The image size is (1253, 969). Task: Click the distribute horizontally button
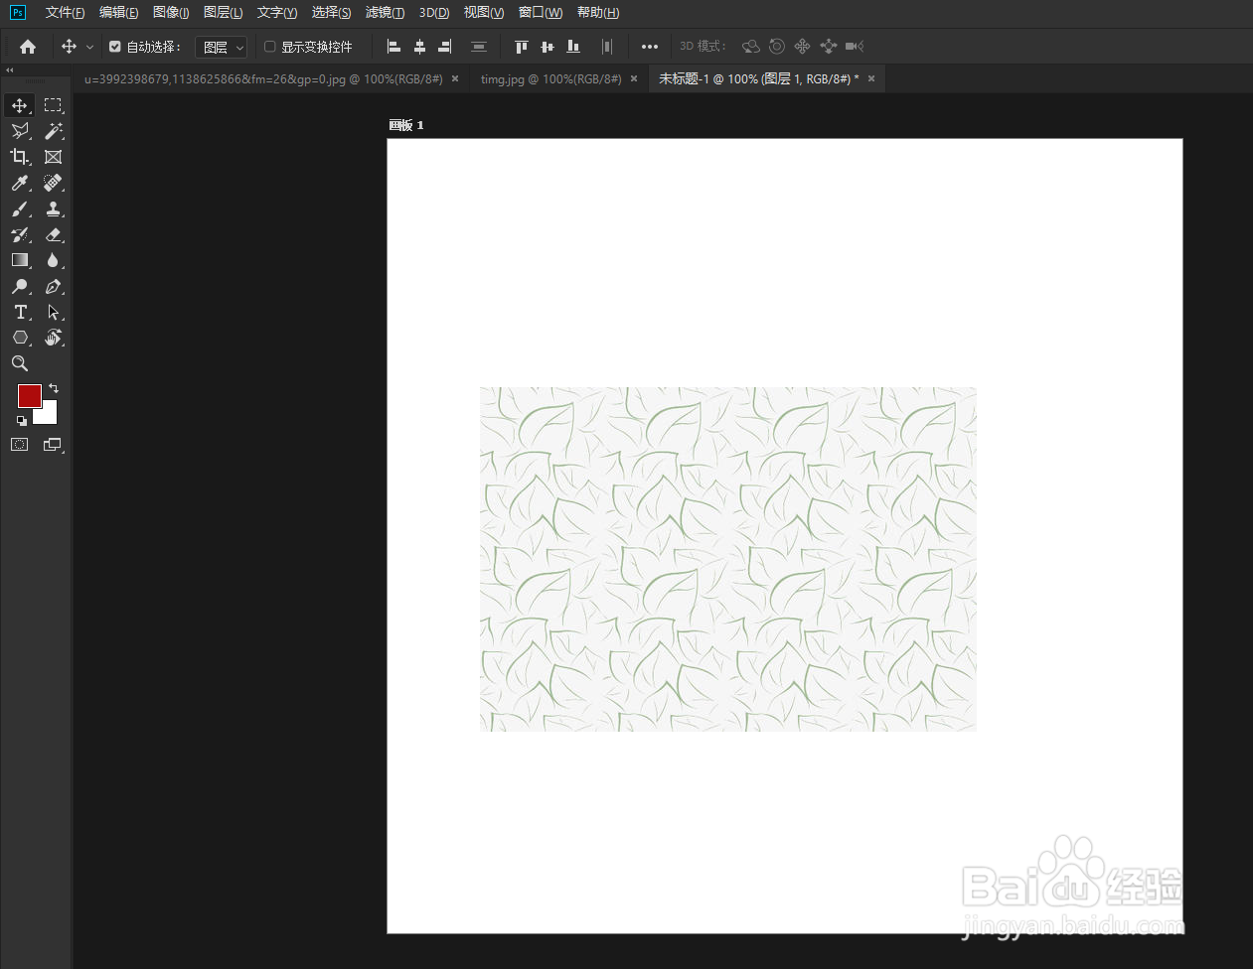(x=607, y=47)
